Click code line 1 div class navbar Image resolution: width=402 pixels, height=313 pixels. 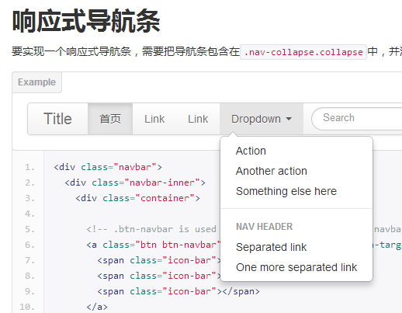[108, 167]
